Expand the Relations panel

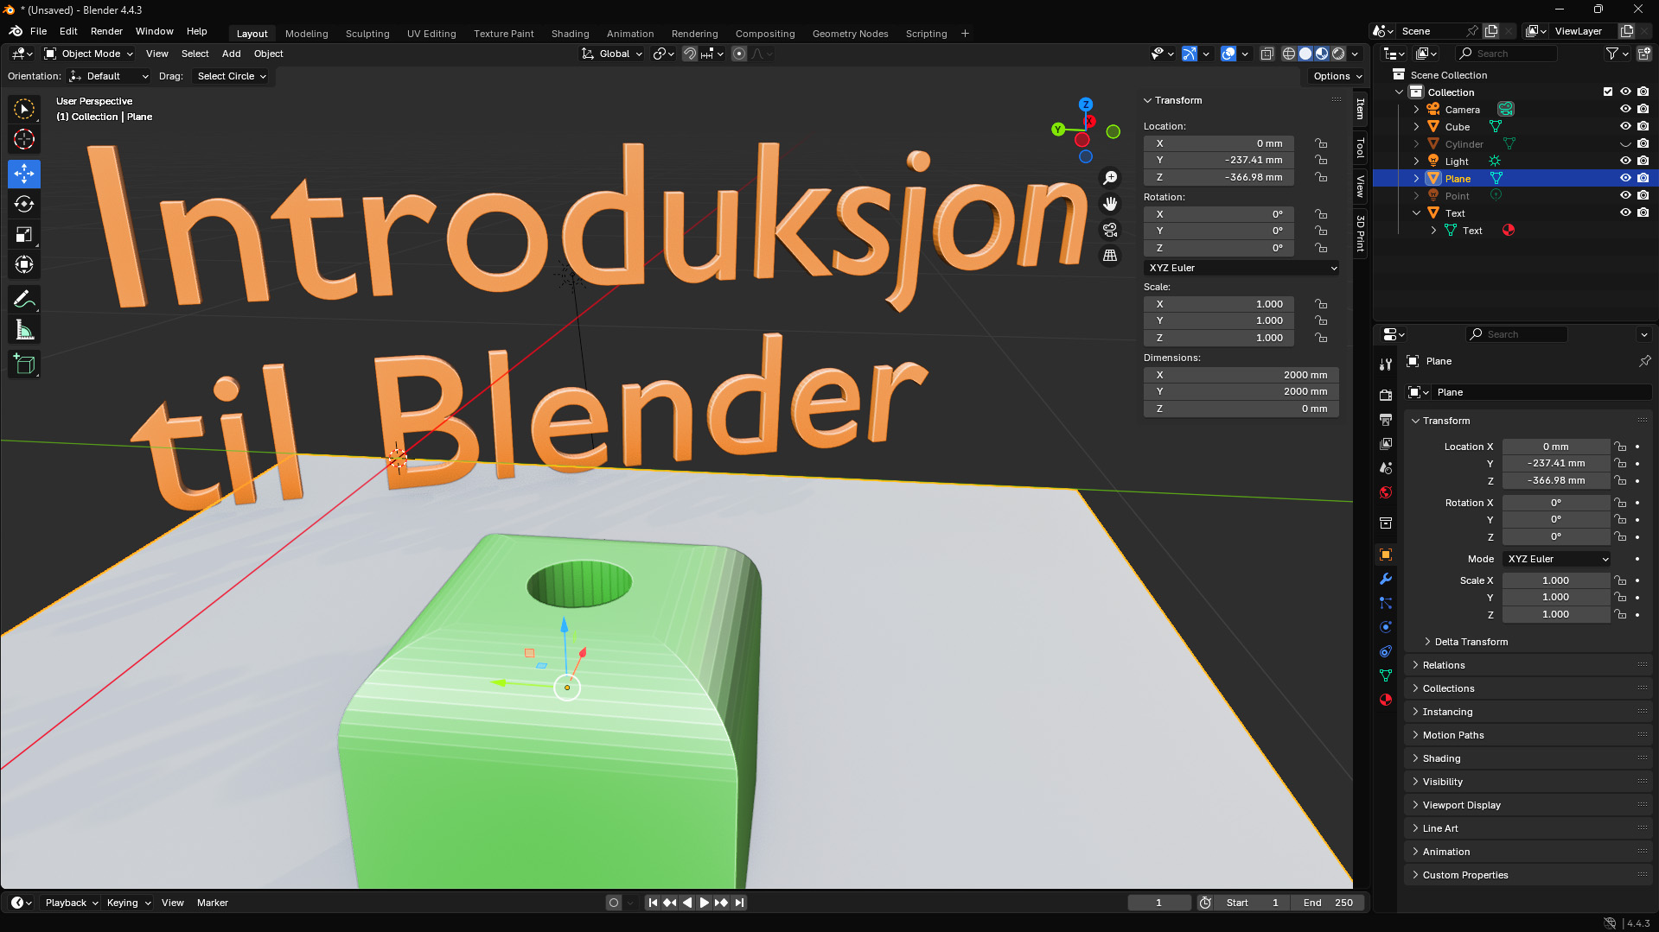[x=1443, y=665]
